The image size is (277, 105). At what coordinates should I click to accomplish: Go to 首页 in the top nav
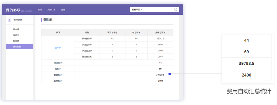tap(40, 10)
